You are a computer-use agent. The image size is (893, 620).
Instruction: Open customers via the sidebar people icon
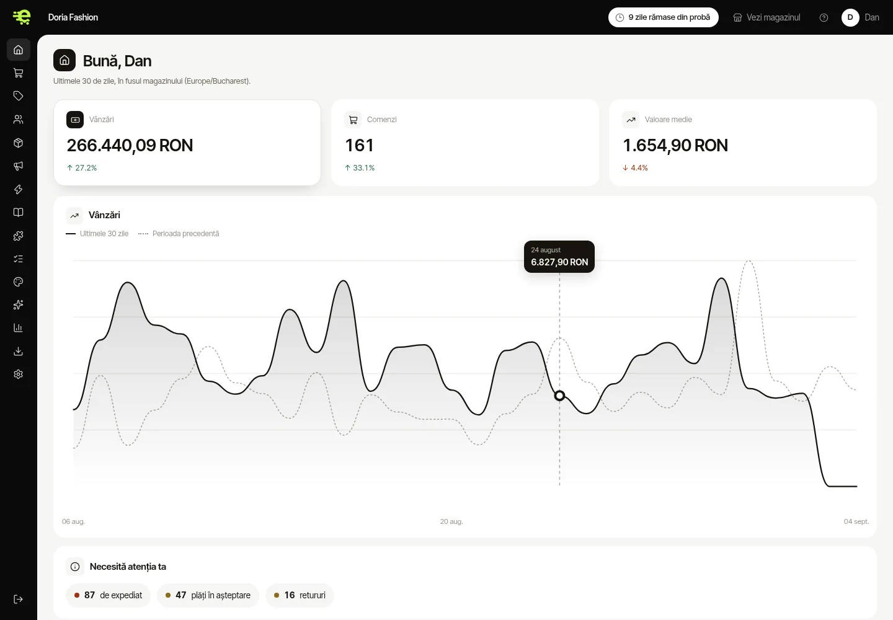[x=19, y=120]
